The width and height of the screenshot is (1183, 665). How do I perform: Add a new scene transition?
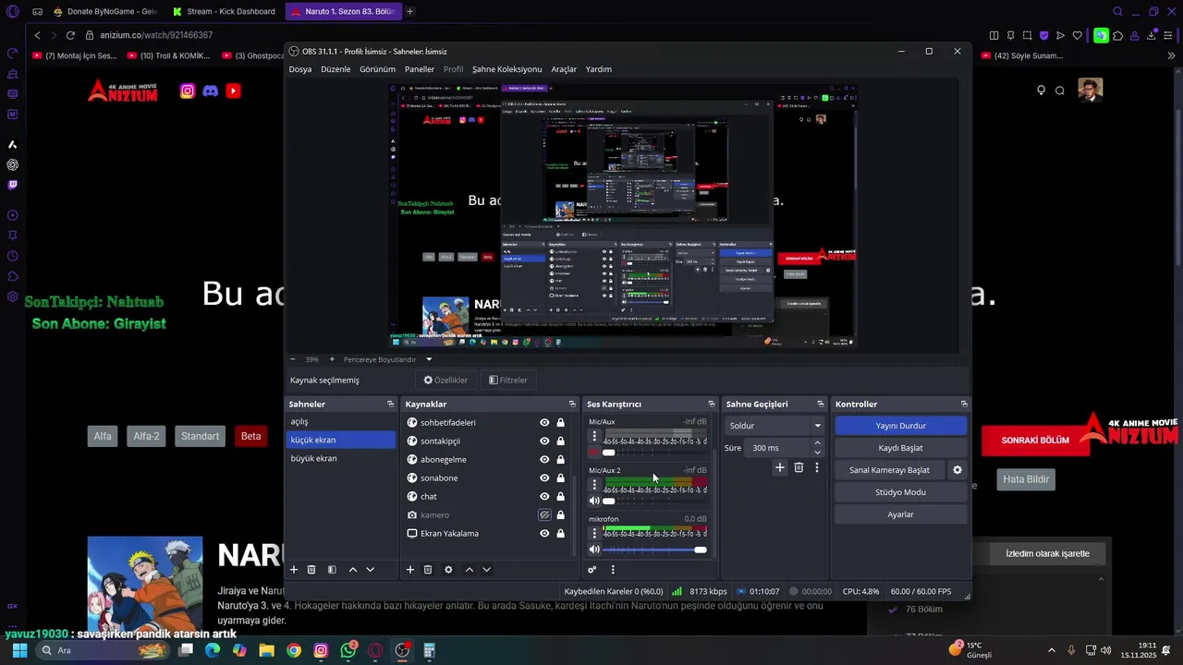click(x=780, y=468)
